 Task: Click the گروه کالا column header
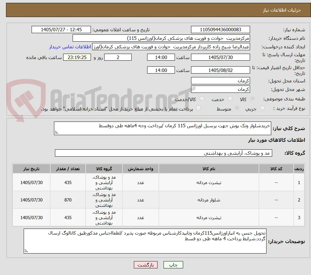[104, 169]
